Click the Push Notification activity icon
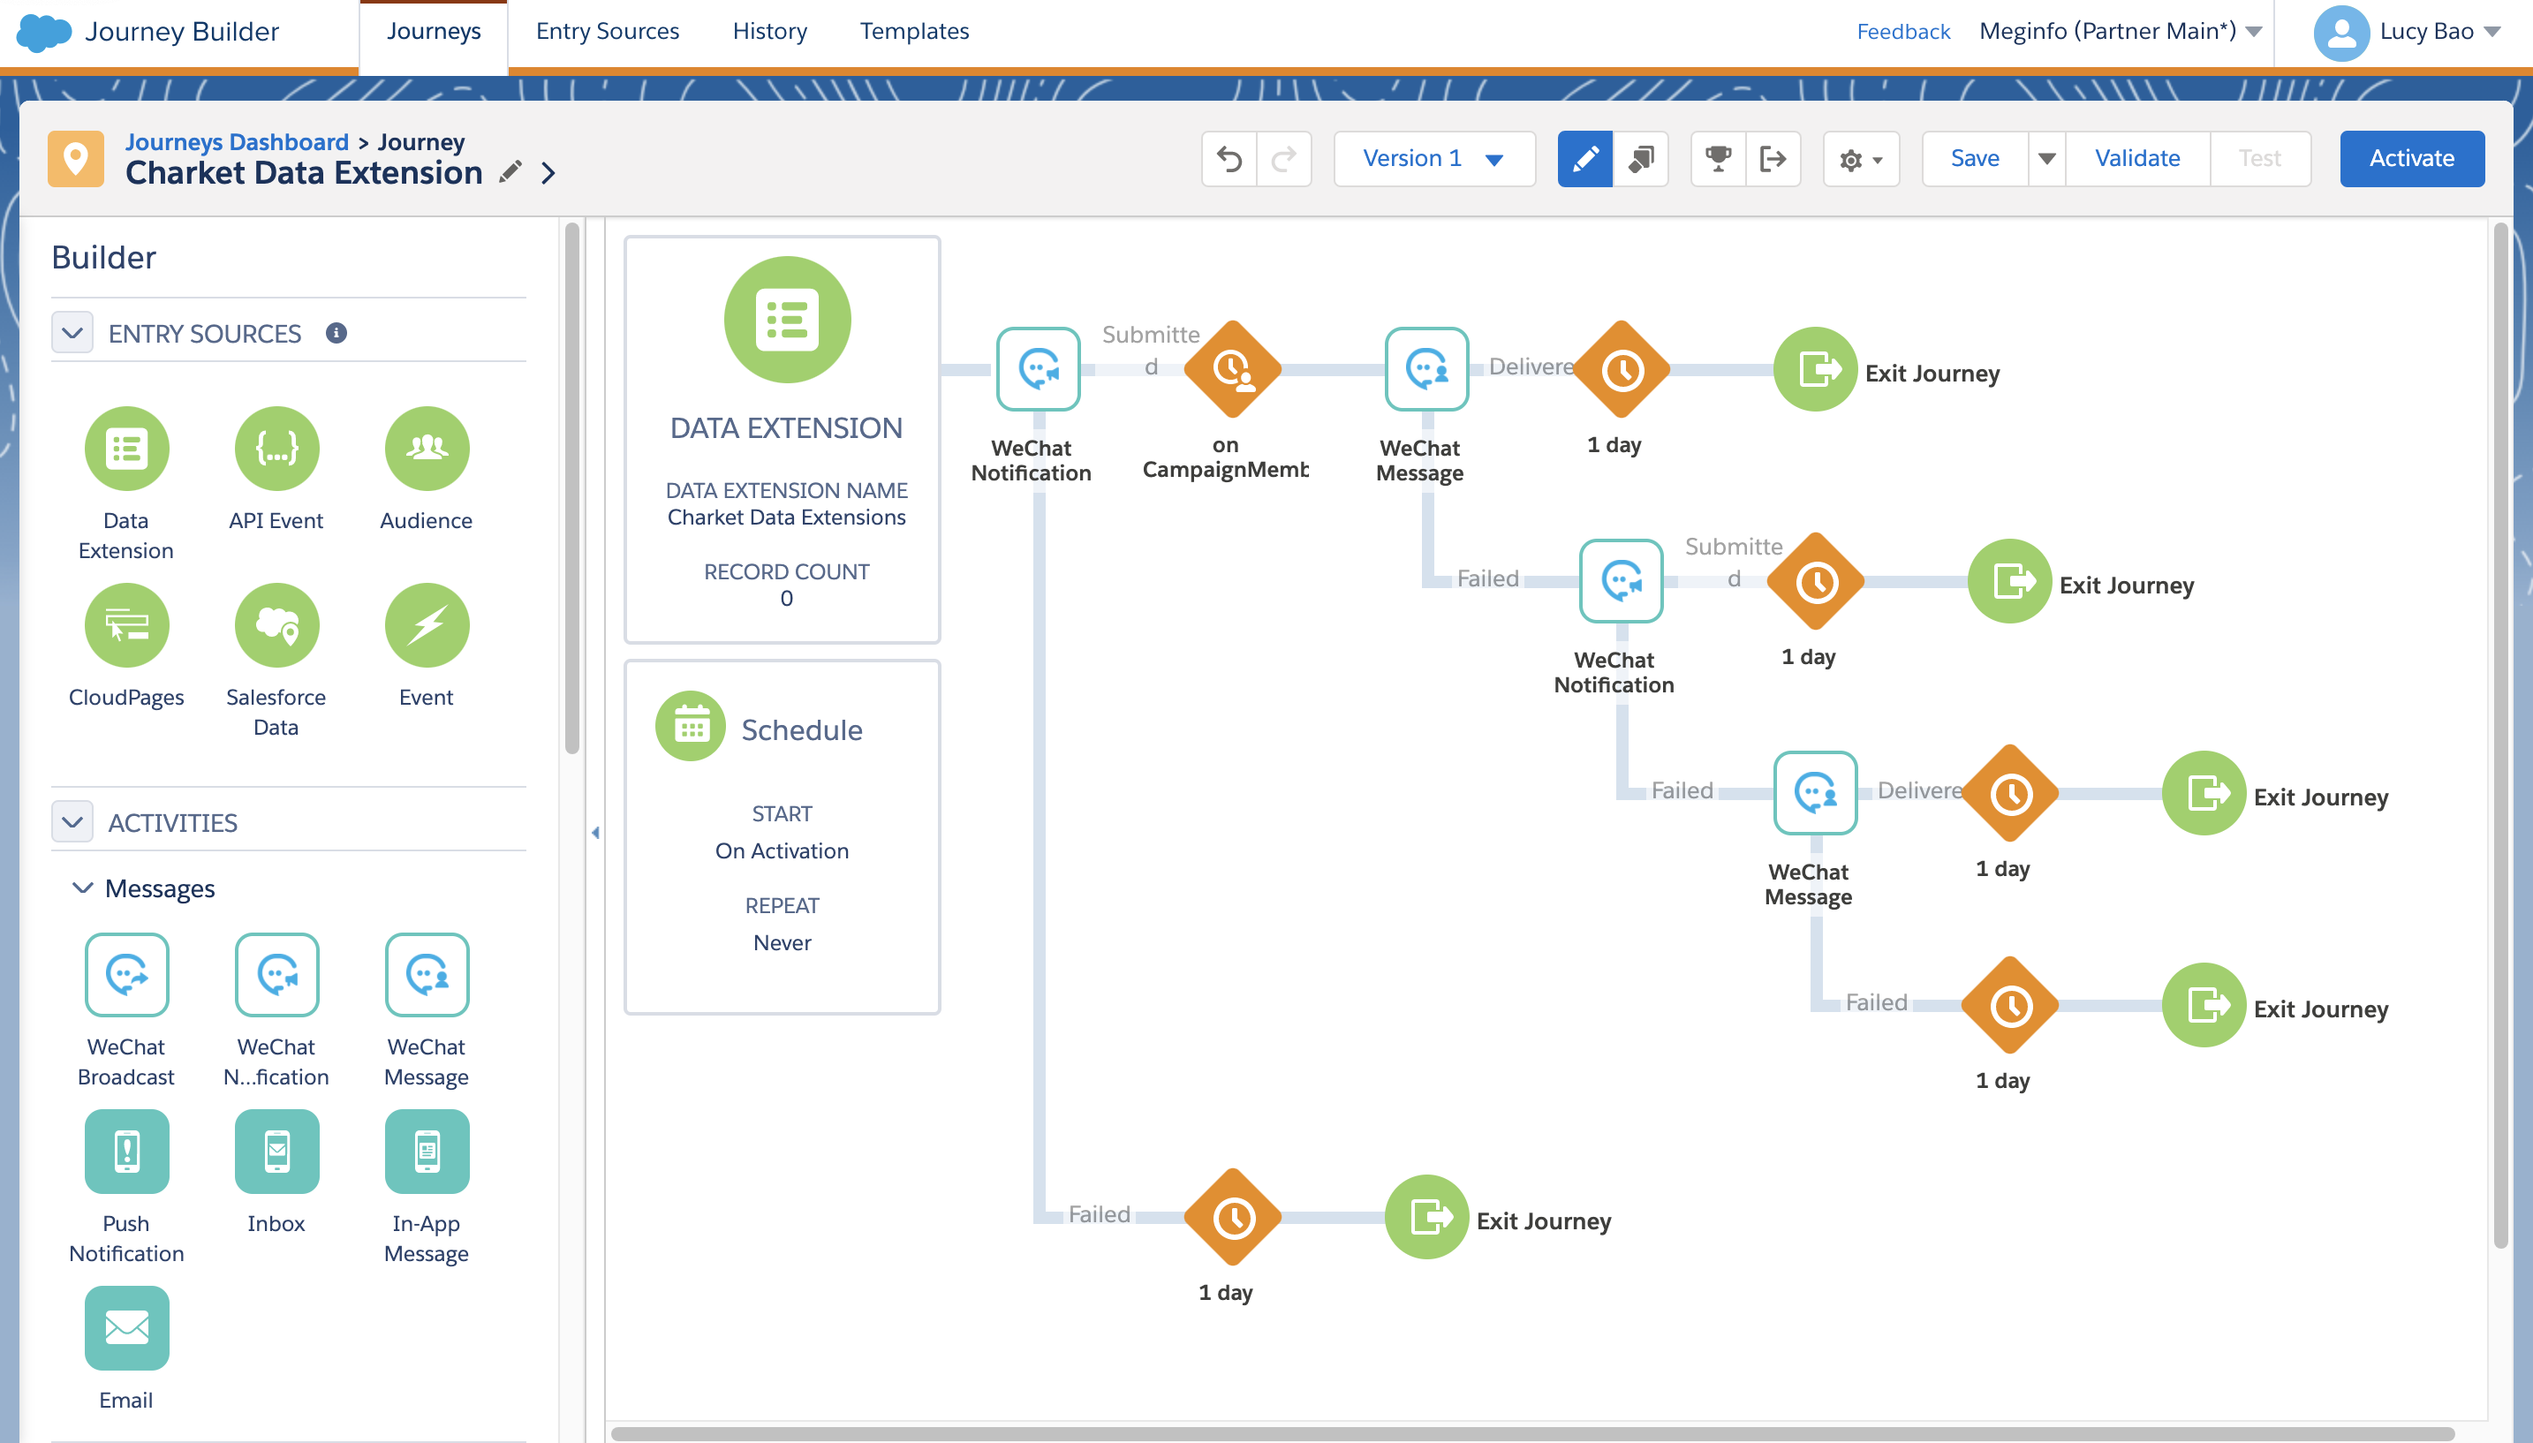2533x1443 pixels. [126, 1151]
